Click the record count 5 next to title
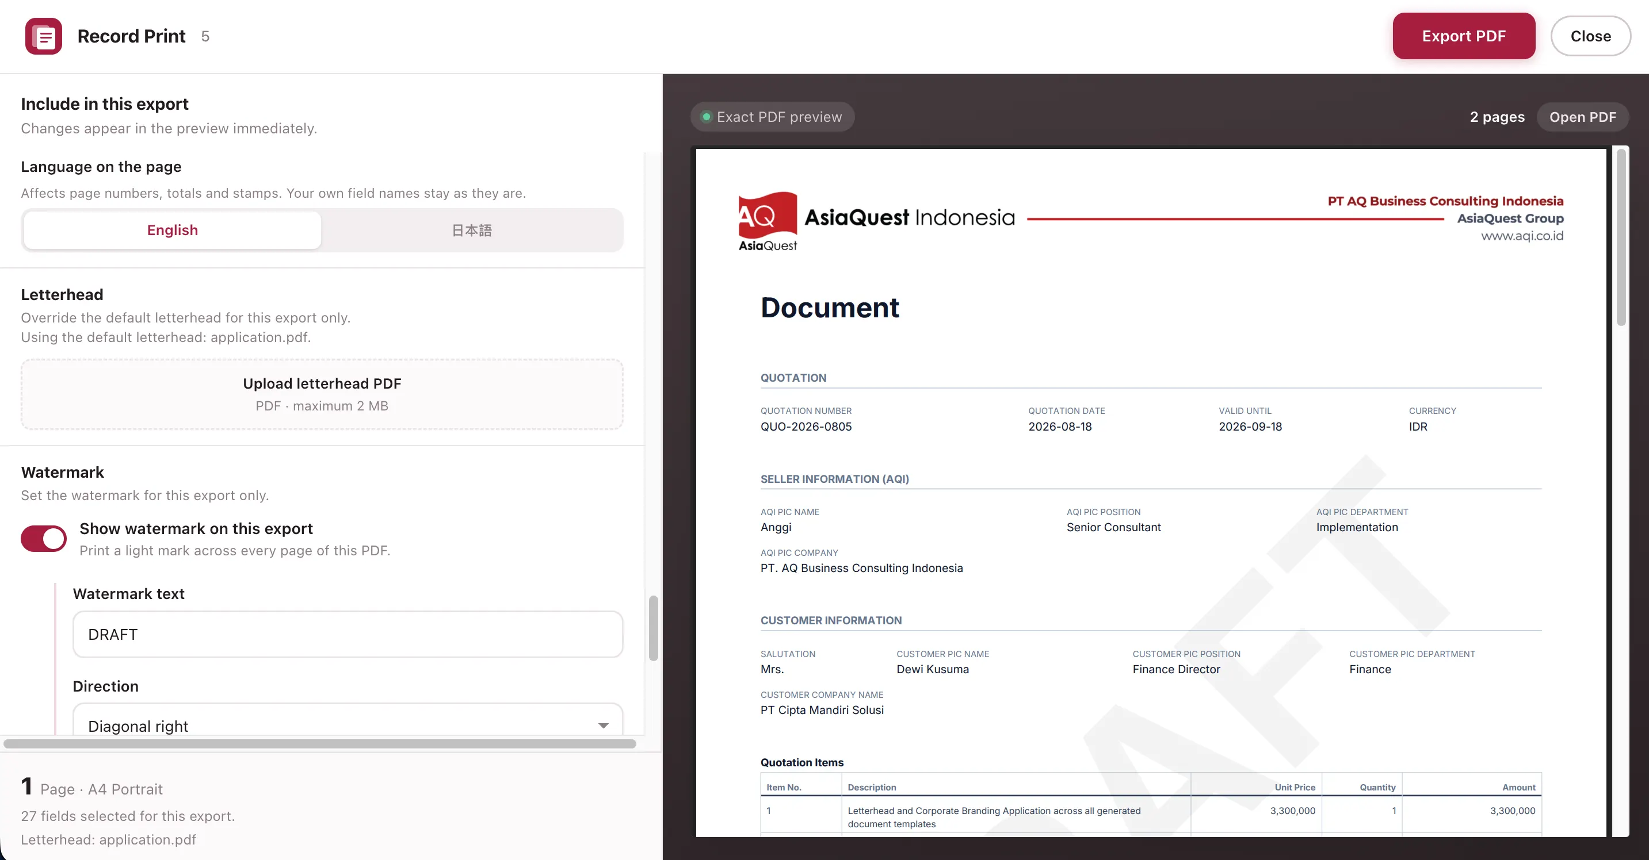 [205, 36]
